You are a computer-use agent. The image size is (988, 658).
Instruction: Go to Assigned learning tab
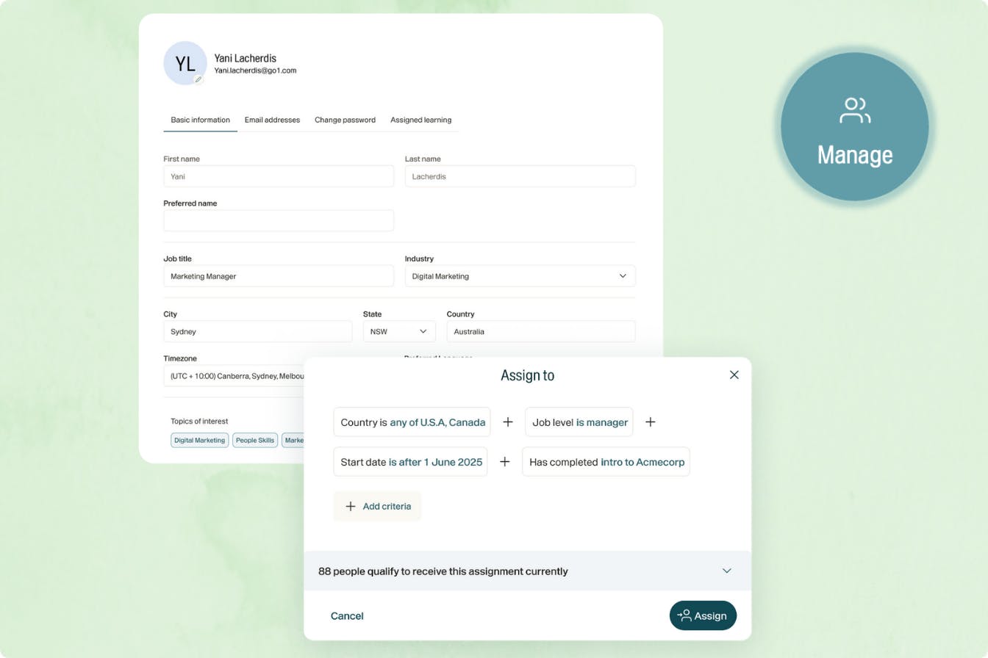coord(420,120)
